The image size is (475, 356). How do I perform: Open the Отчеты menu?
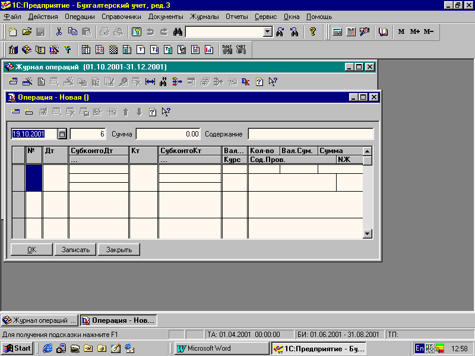[x=237, y=17]
